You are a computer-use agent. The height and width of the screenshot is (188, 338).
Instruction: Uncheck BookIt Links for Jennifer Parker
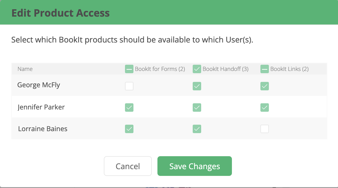point(265,108)
